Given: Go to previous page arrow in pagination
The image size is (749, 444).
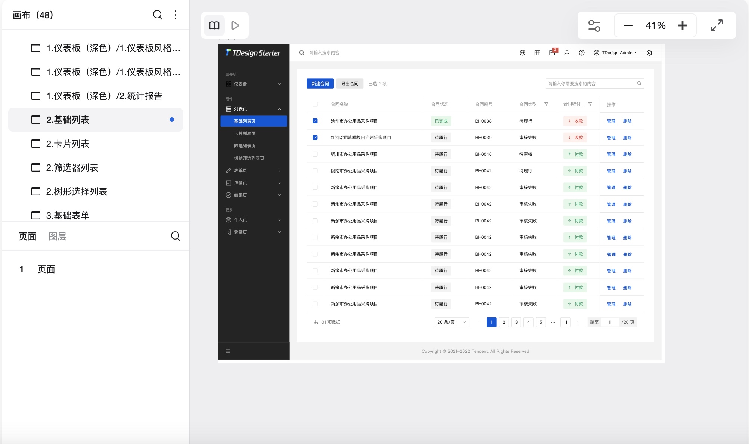Looking at the screenshot, I should 479,322.
